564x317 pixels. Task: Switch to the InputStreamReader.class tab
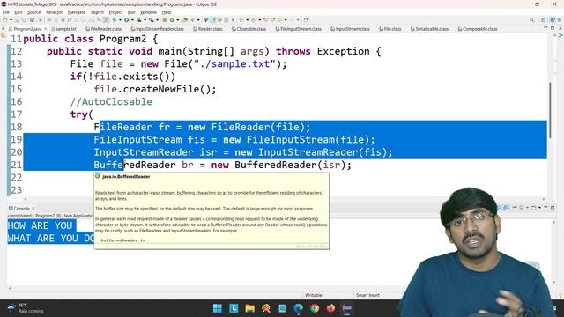pyautogui.click(x=158, y=29)
